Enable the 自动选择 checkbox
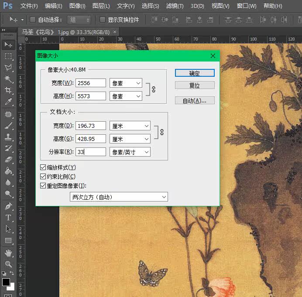Screen dimensions: 302x297 click(x=33, y=20)
